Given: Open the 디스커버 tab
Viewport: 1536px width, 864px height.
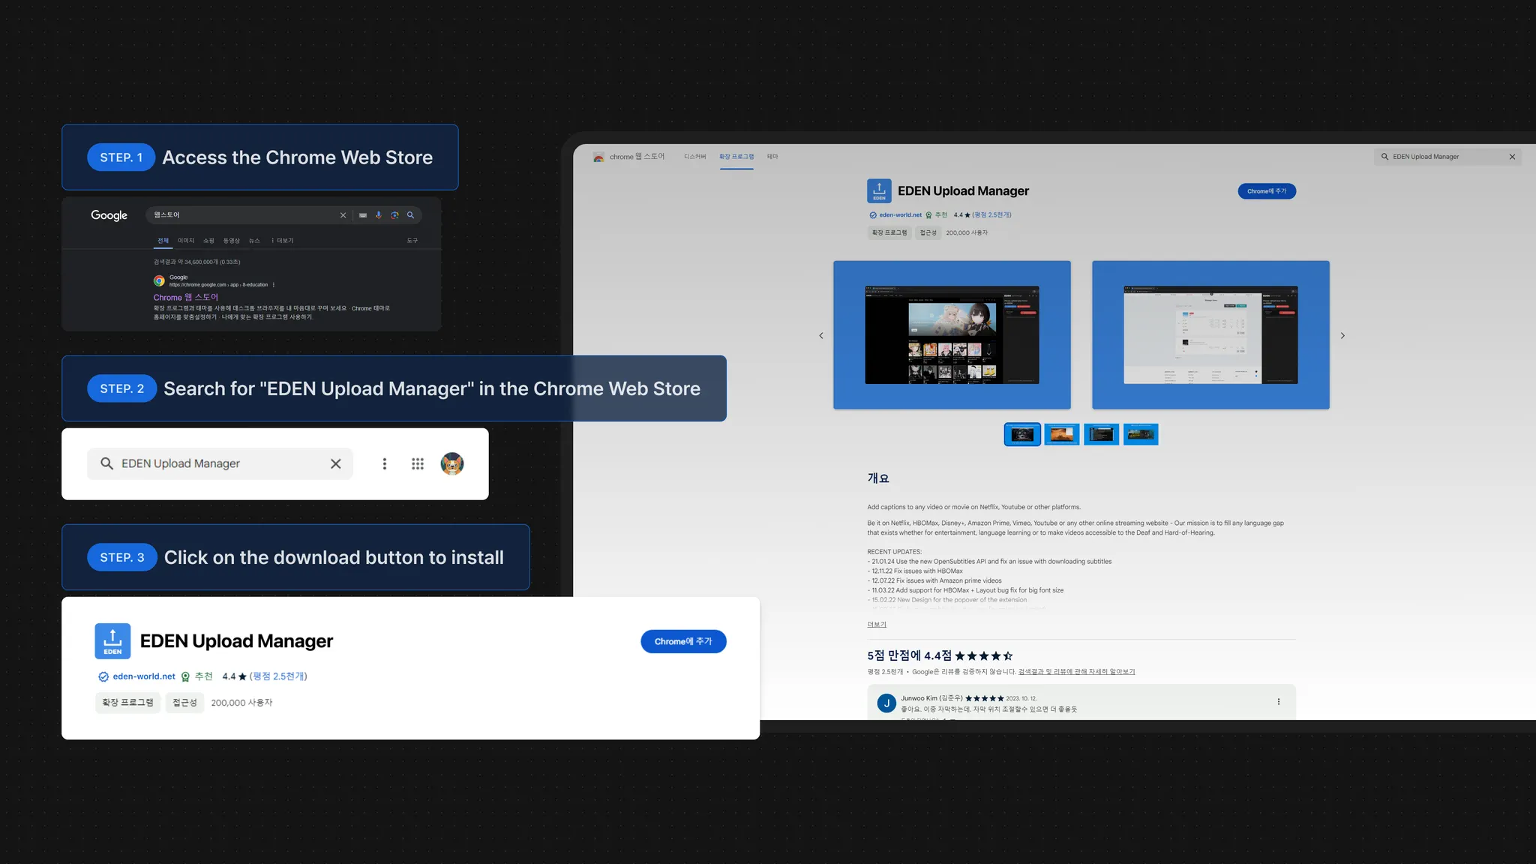Looking at the screenshot, I should pyautogui.click(x=694, y=157).
